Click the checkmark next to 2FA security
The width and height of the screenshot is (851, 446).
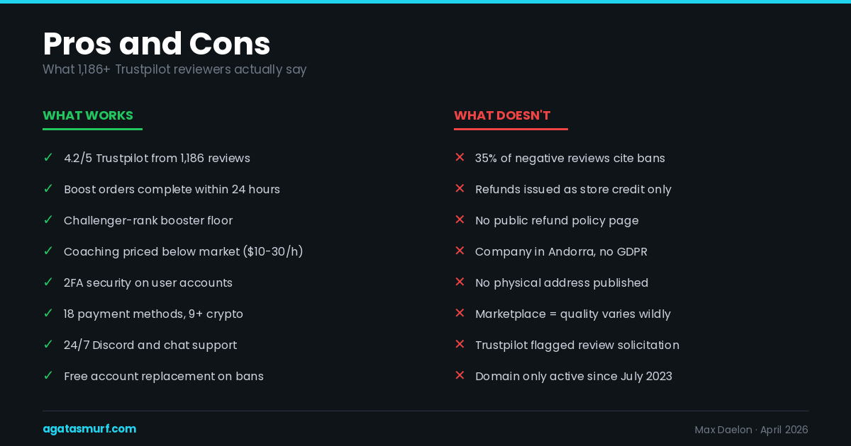pyautogui.click(x=48, y=282)
